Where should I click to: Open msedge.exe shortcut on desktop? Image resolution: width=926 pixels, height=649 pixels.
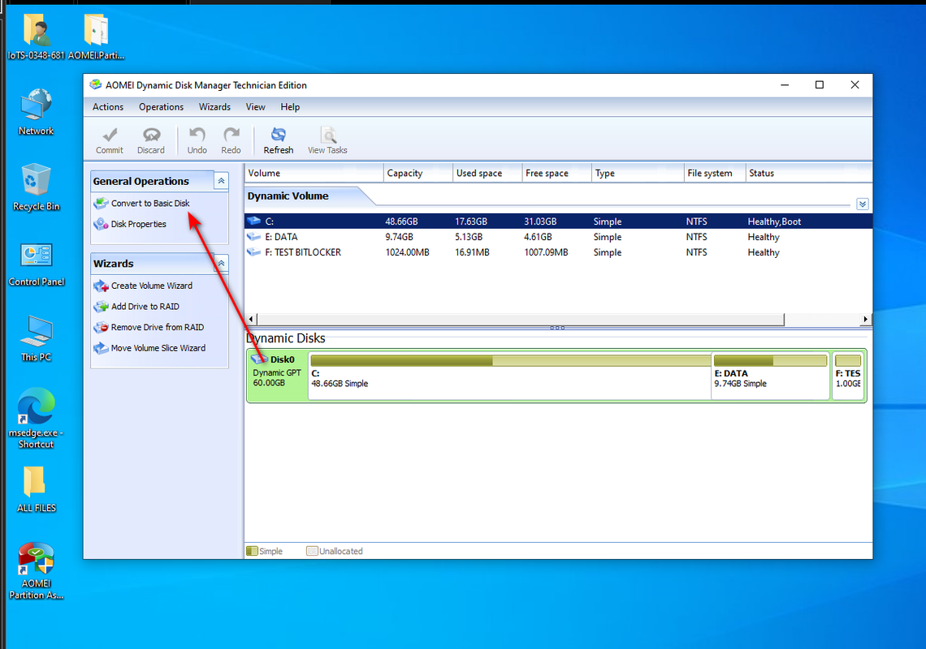point(36,418)
